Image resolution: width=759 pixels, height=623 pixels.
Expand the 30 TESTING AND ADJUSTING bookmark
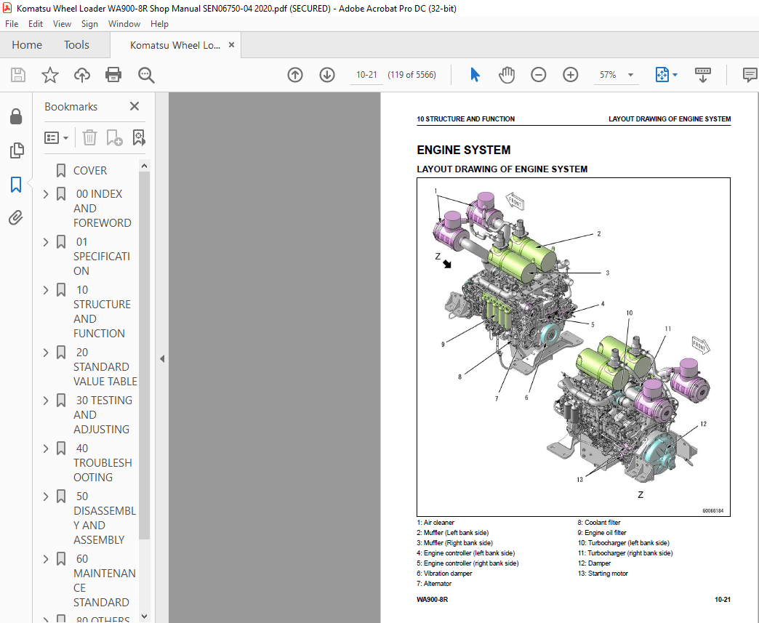pyautogui.click(x=46, y=401)
